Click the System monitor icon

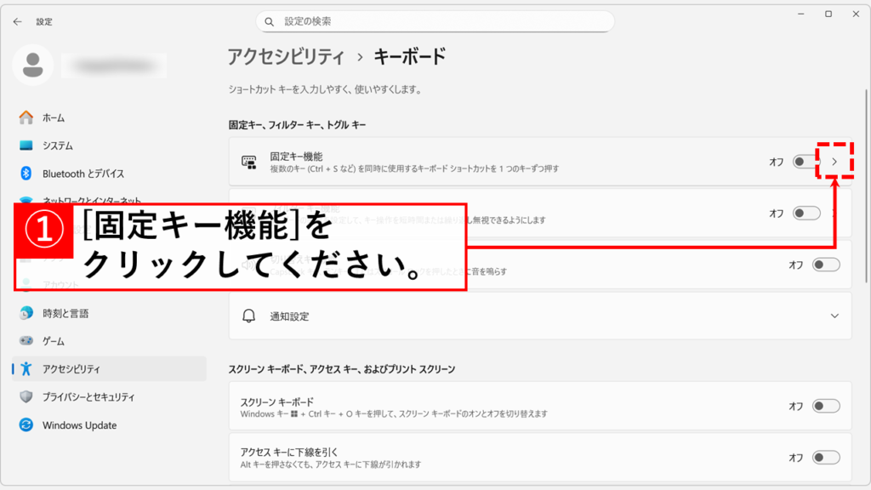coord(26,145)
